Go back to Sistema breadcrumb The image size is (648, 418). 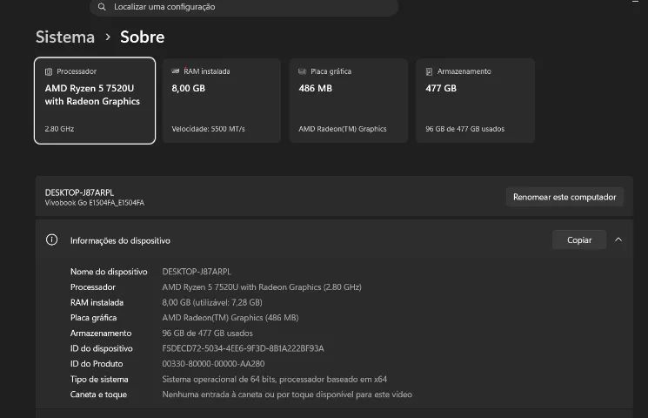65,37
